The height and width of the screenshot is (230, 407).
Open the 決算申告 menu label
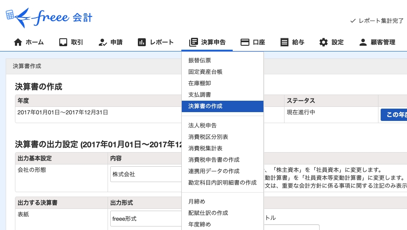tap(213, 42)
